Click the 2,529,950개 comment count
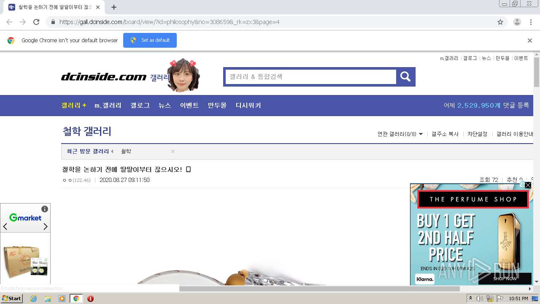Screen dimensions: 540x304 coord(479,105)
